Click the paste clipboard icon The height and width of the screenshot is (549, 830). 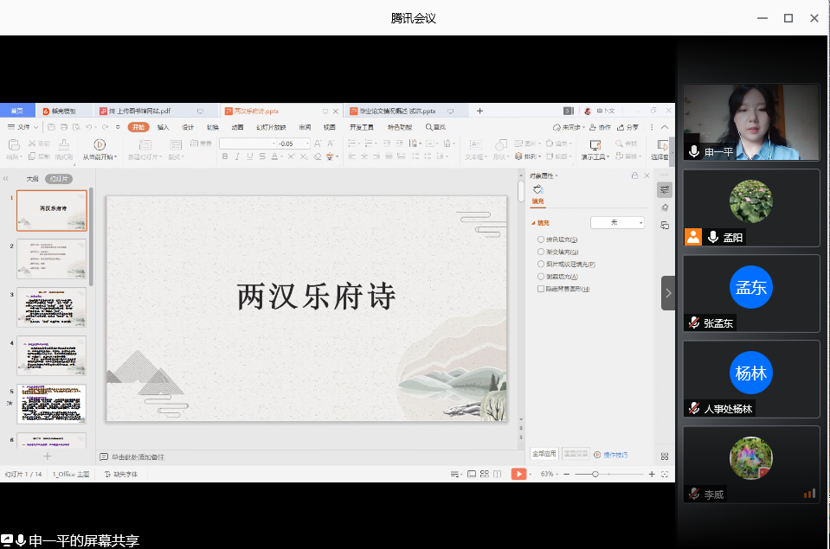(x=14, y=144)
